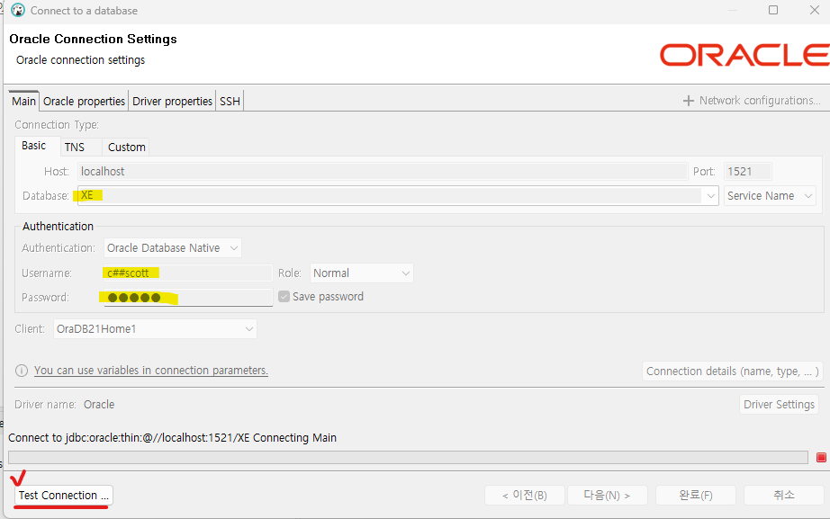Screen dimensions: 830x519
Task: Click the Oracle logo in the header
Action: (744, 55)
